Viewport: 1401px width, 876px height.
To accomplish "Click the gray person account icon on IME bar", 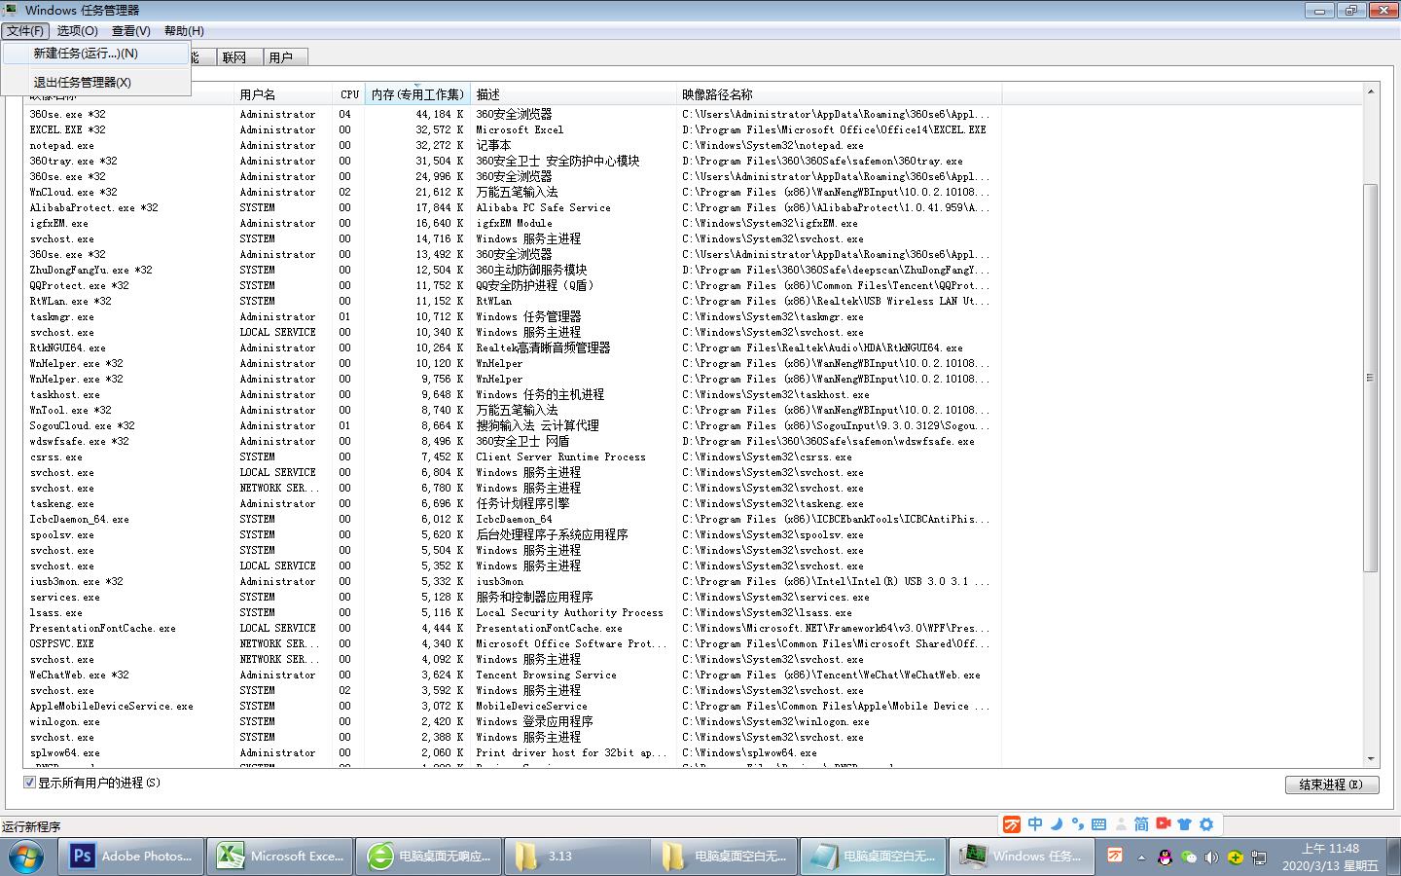I will click(x=1120, y=824).
